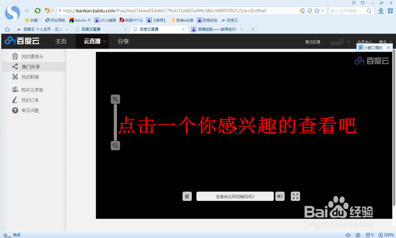Click the orange undo close-tab arrow
Screen dimensions: 396x238
(x=47, y=10)
